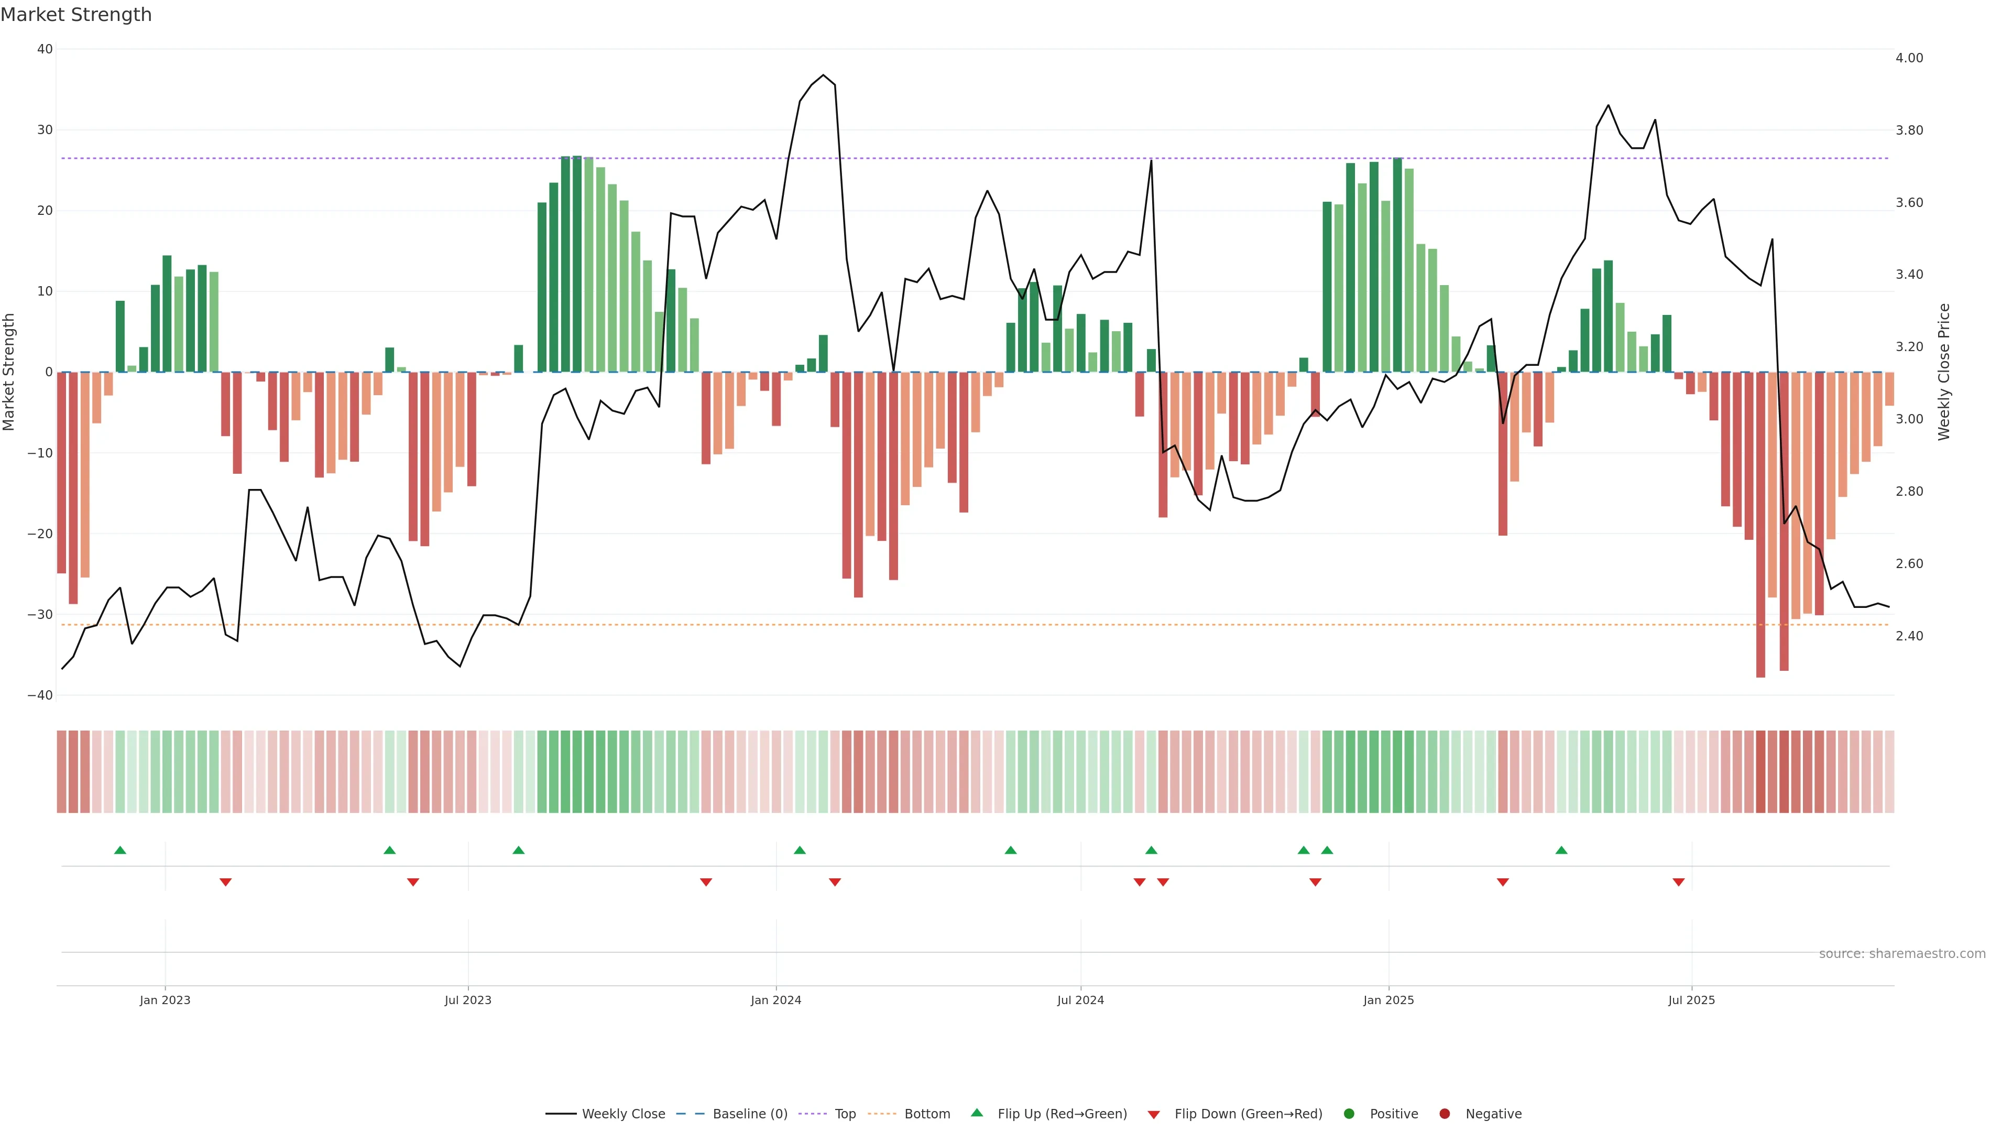Viewport: 2012px width, 1132px height.
Task: Click the Jan 2024 x-axis label
Action: tap(775, 1001)
